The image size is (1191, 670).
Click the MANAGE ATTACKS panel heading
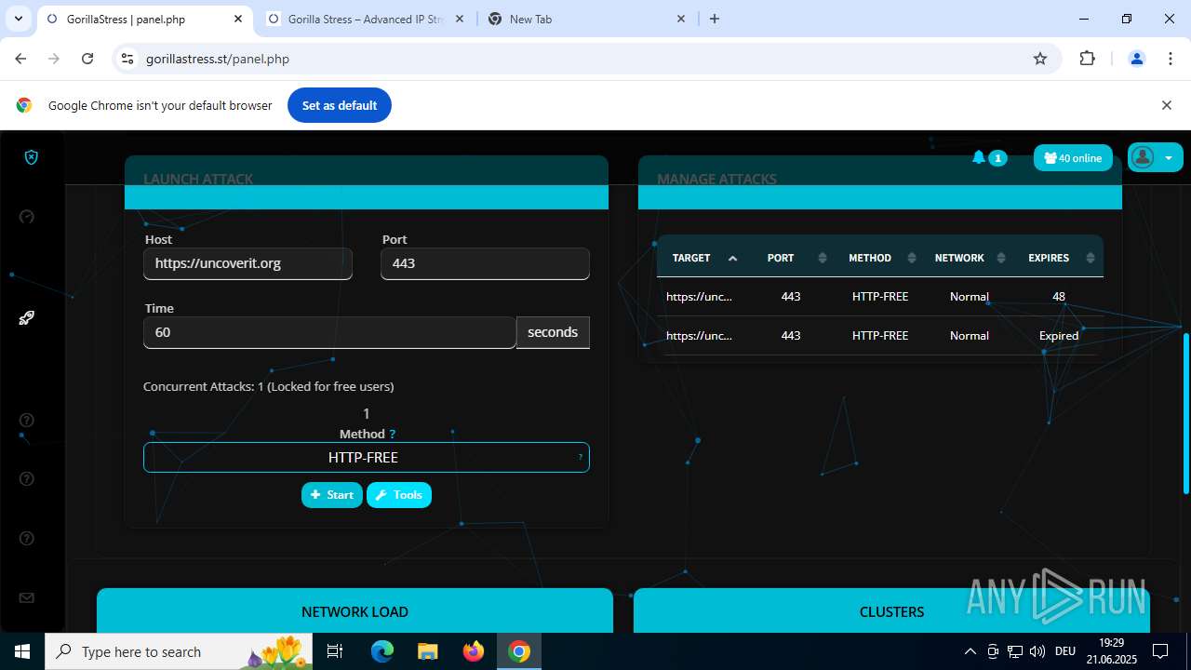[x=716, y=179]
